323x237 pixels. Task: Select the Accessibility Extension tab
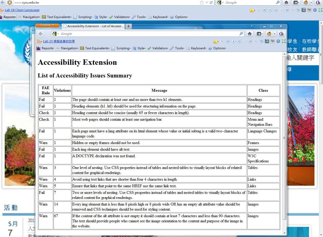(93, 26)
